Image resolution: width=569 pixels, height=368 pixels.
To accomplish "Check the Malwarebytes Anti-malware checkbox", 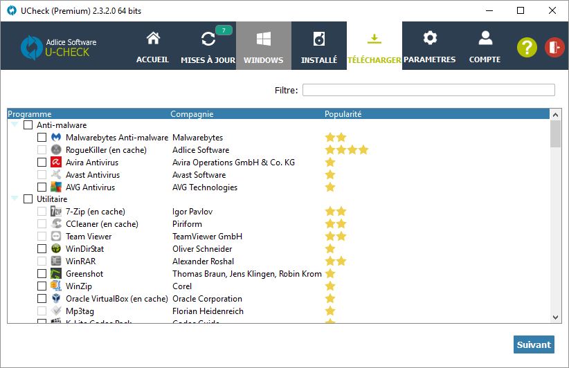I will [x=42, y=138].
